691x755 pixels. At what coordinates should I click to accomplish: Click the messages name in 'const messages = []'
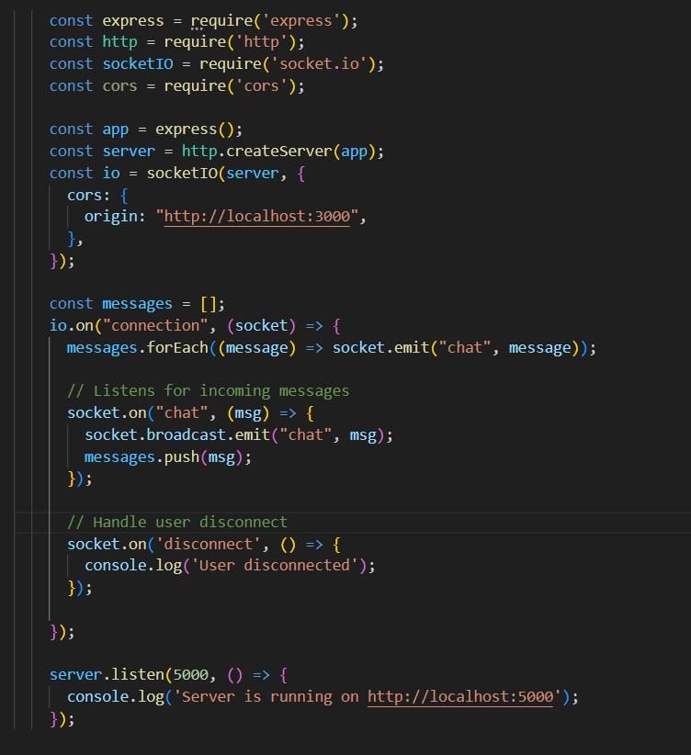pos(137,304)
